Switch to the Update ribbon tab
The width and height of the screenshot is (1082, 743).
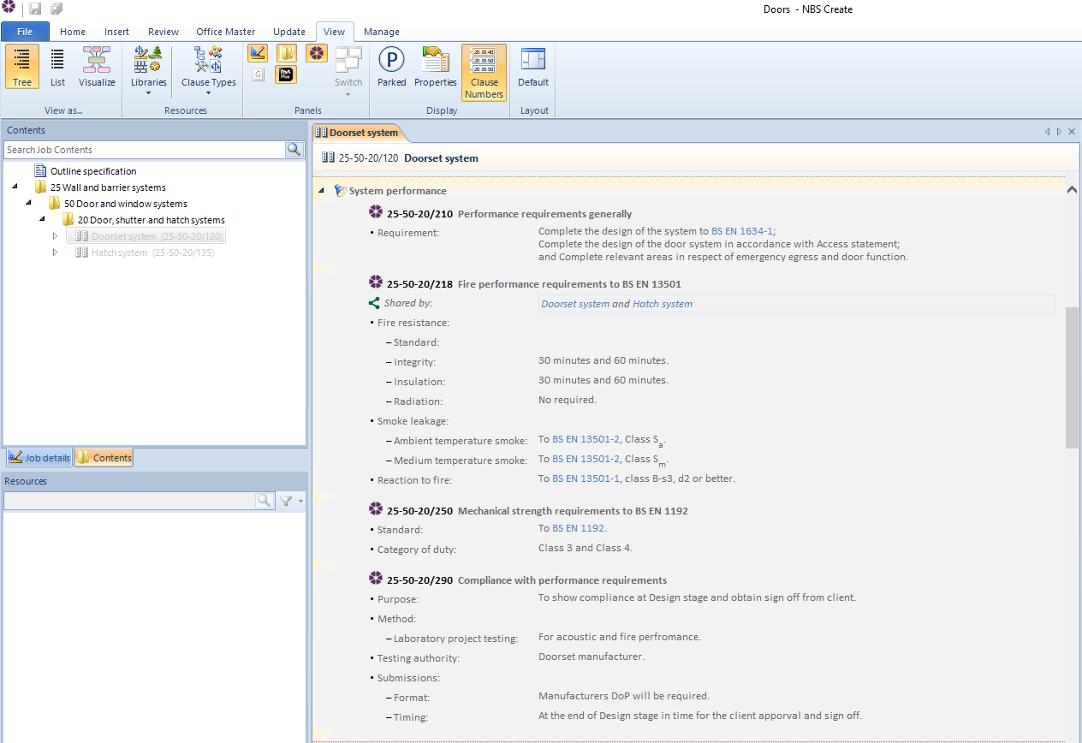pos(289,32)
